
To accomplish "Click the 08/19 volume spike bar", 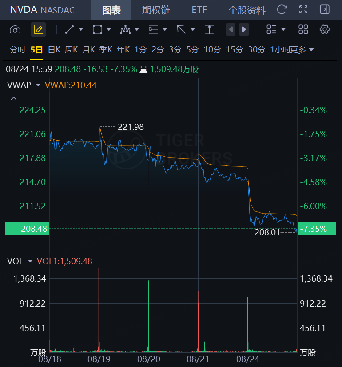I will click(x=99, y=310).
